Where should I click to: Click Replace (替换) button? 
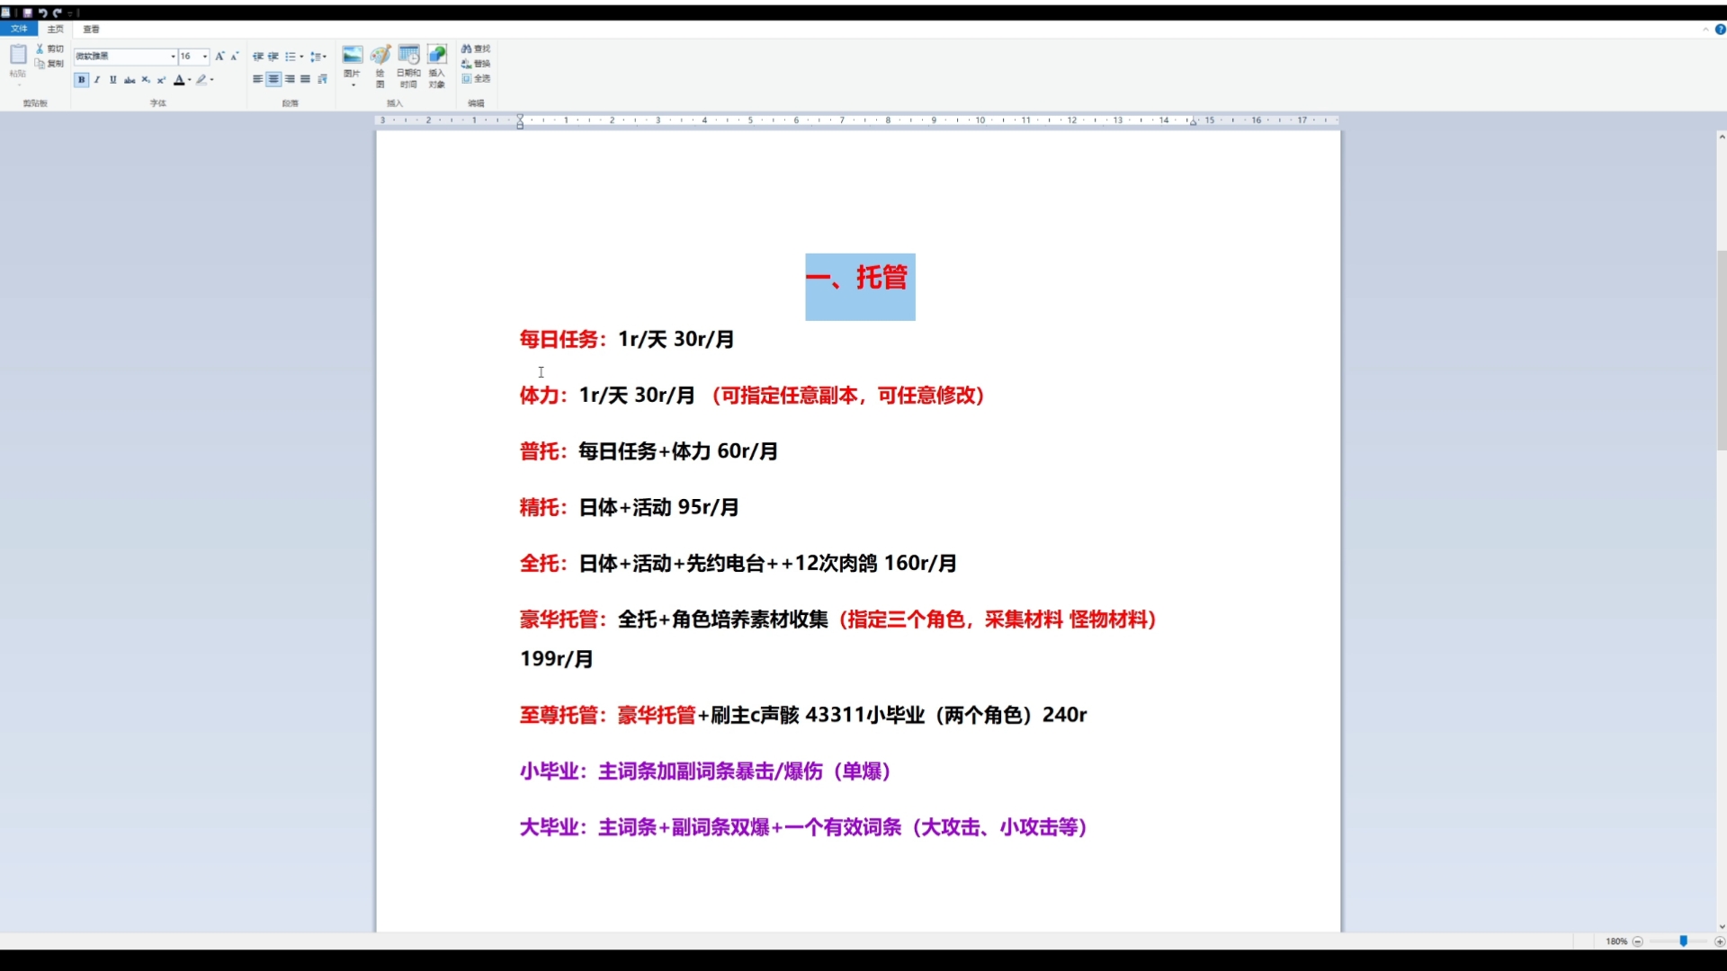pyautogui.click(x=476, y=64)
